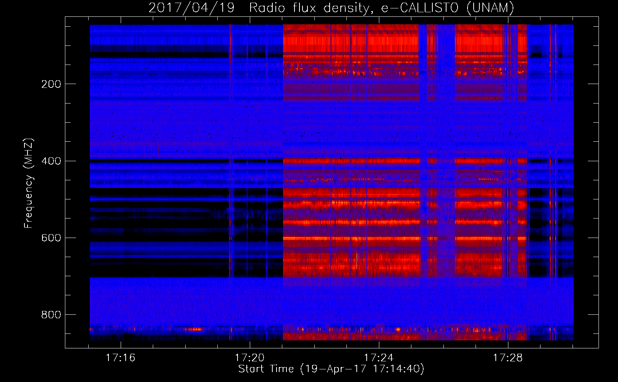Select the 'Frequency (MHZ)' axis label
Image resolution: width=618 pixels, height=382 pixels.
coord(29,183)
